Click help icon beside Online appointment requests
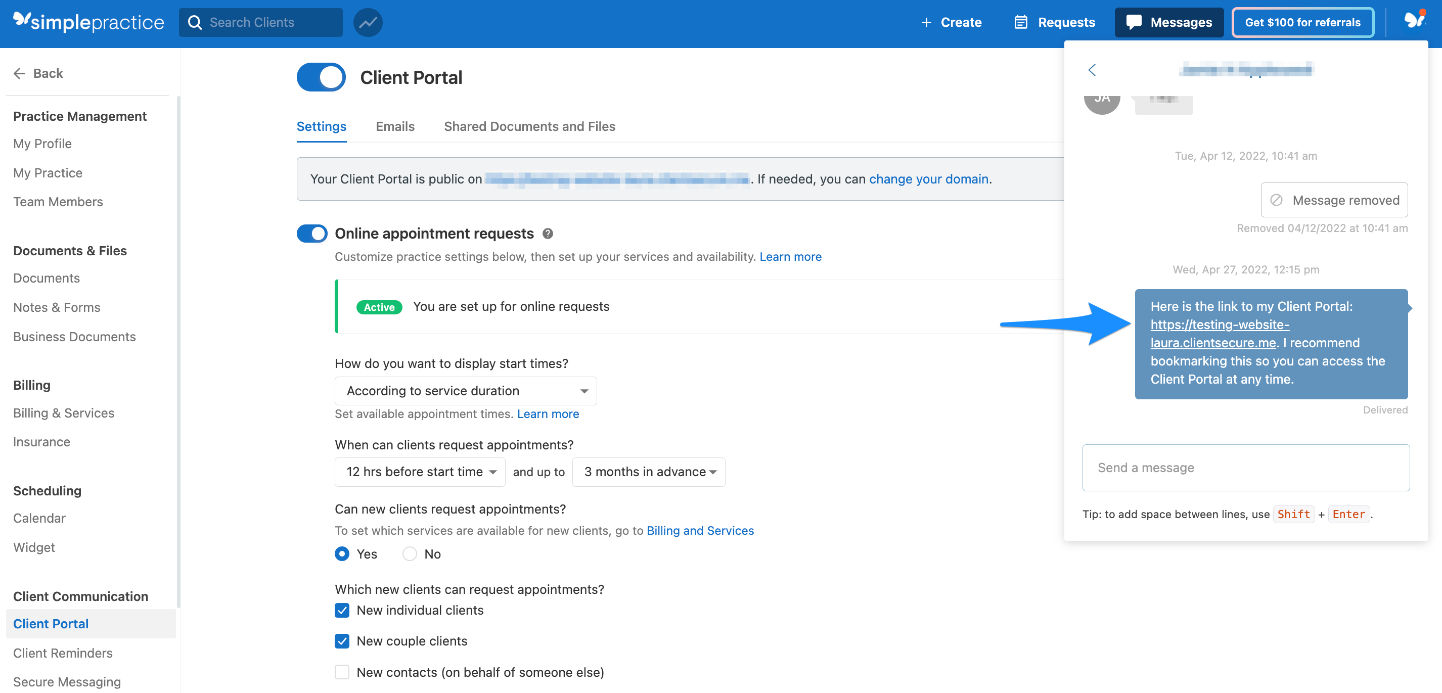Viewport: 1442px width, 693px height. tap(548, 234)
